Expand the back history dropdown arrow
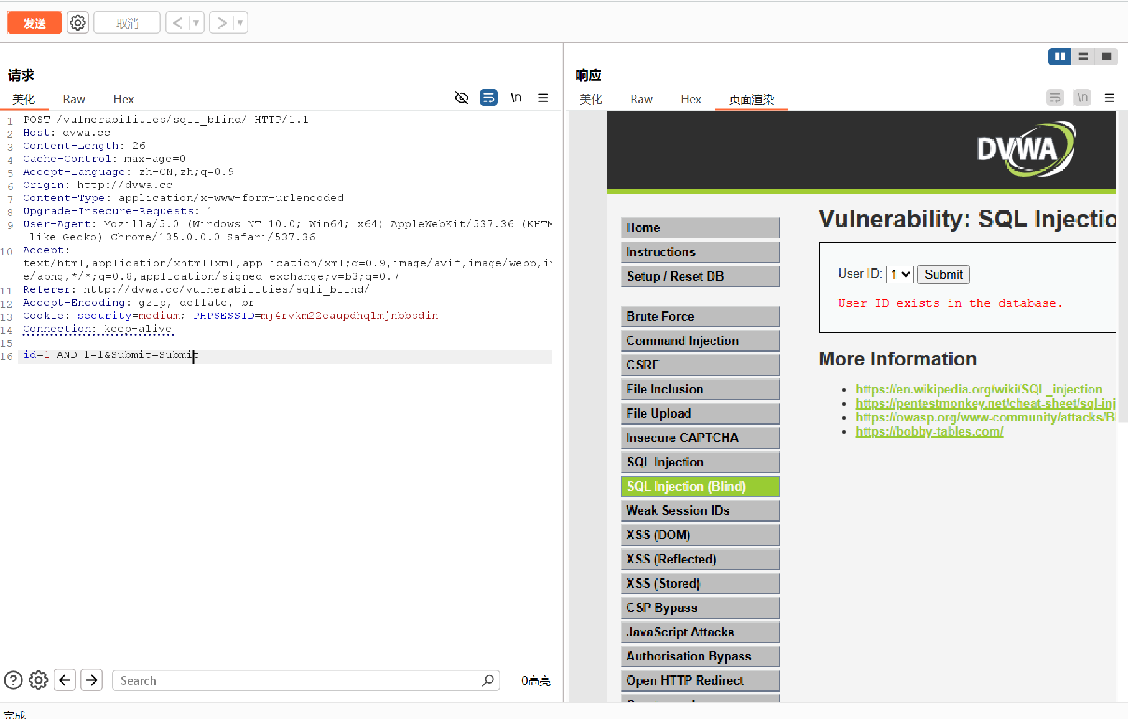Screen dimensions: 1128x719 (x=197, y=23)
